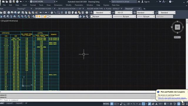Toggle Snap Mode in status bar
Viewport: 188px width, 106px height.
pyautogui.click(x=115, y=104)
